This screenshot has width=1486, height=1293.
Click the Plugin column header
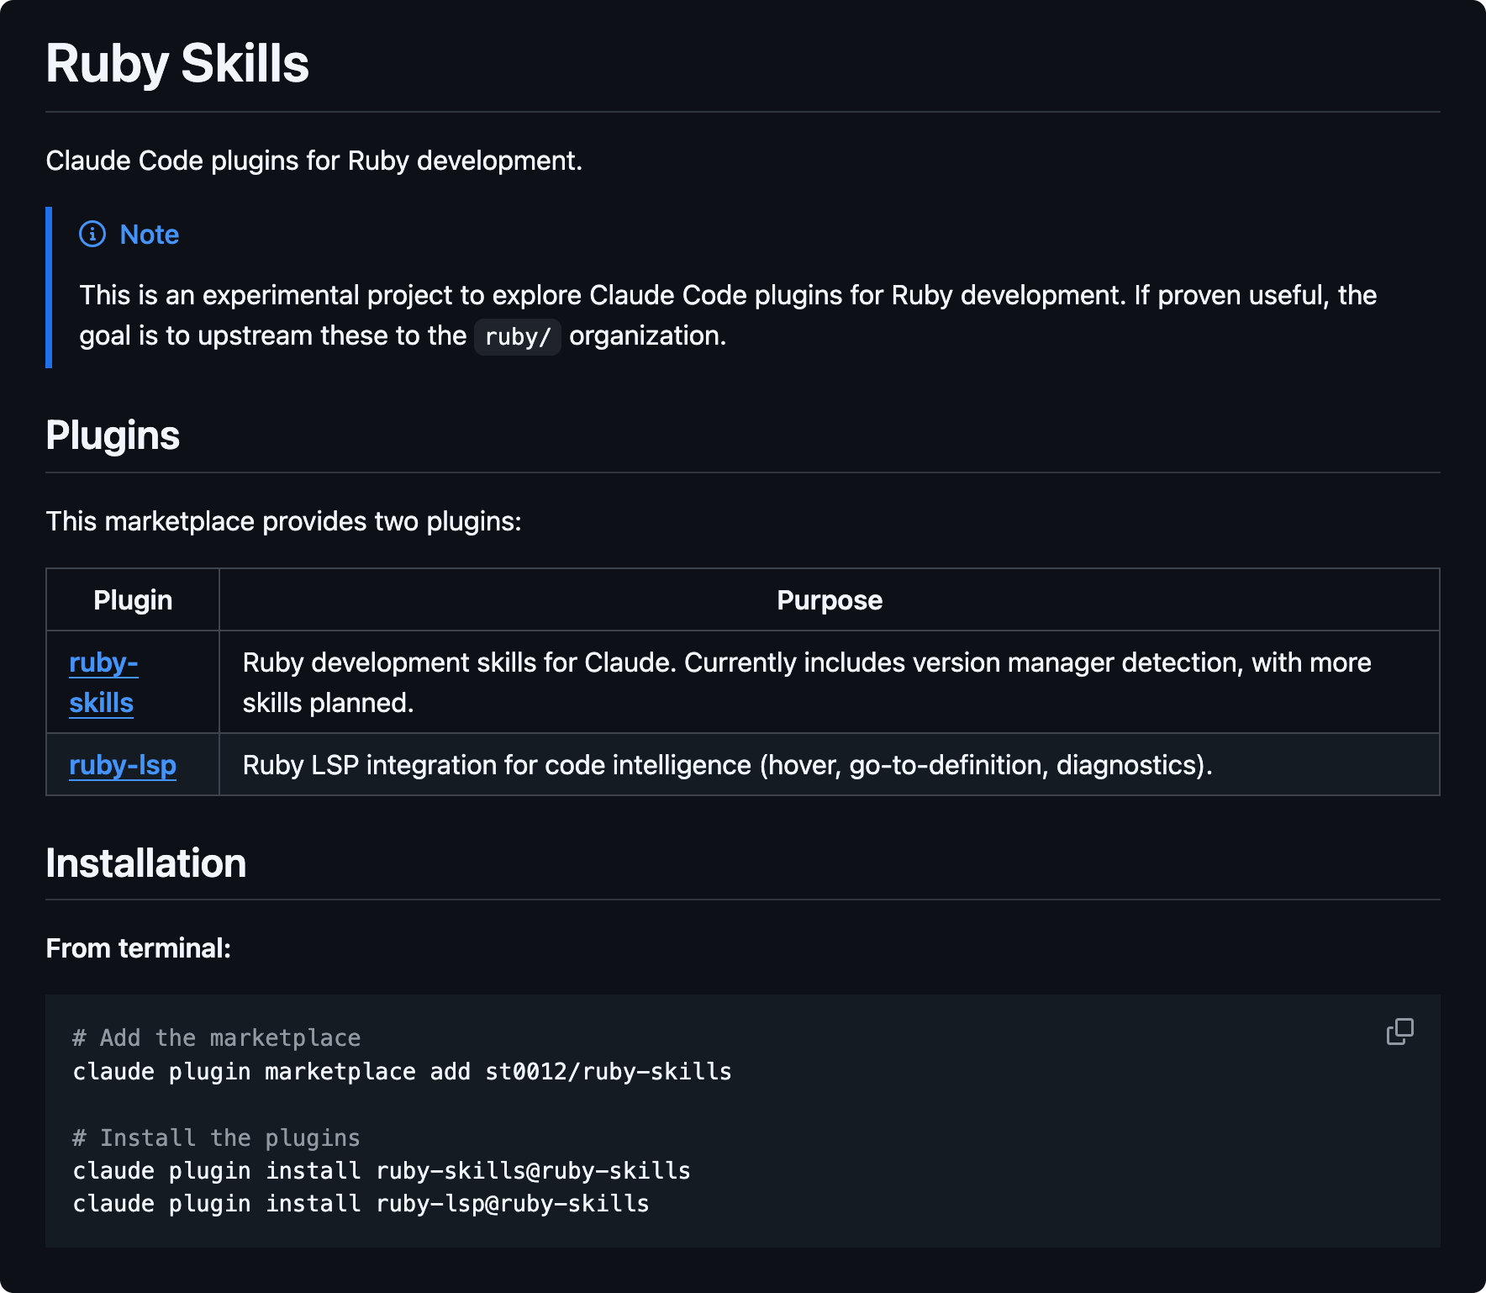tap(133, 600)
